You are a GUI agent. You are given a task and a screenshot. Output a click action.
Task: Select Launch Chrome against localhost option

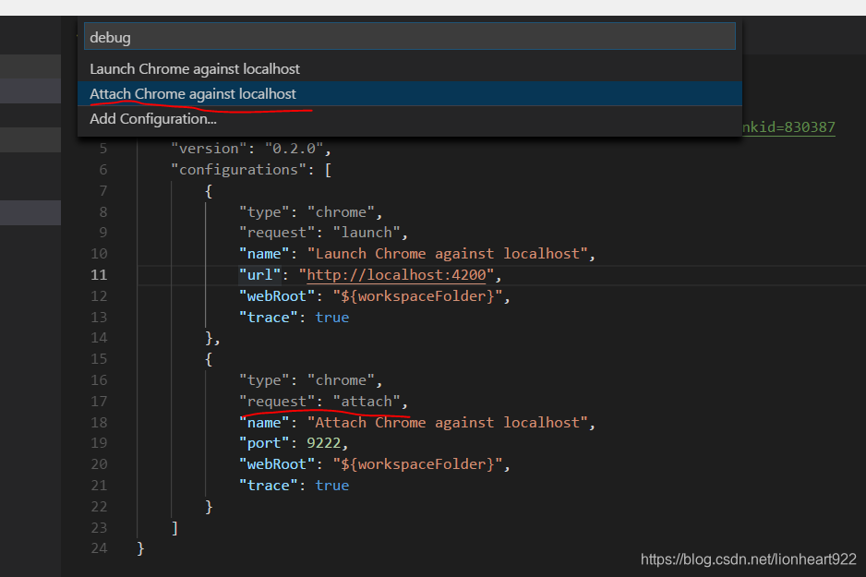[409, 69]
